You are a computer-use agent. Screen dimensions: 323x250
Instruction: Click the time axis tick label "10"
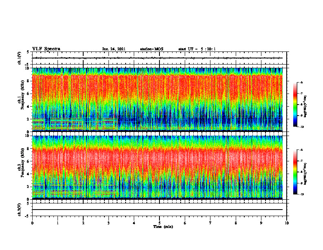(287, 223)
